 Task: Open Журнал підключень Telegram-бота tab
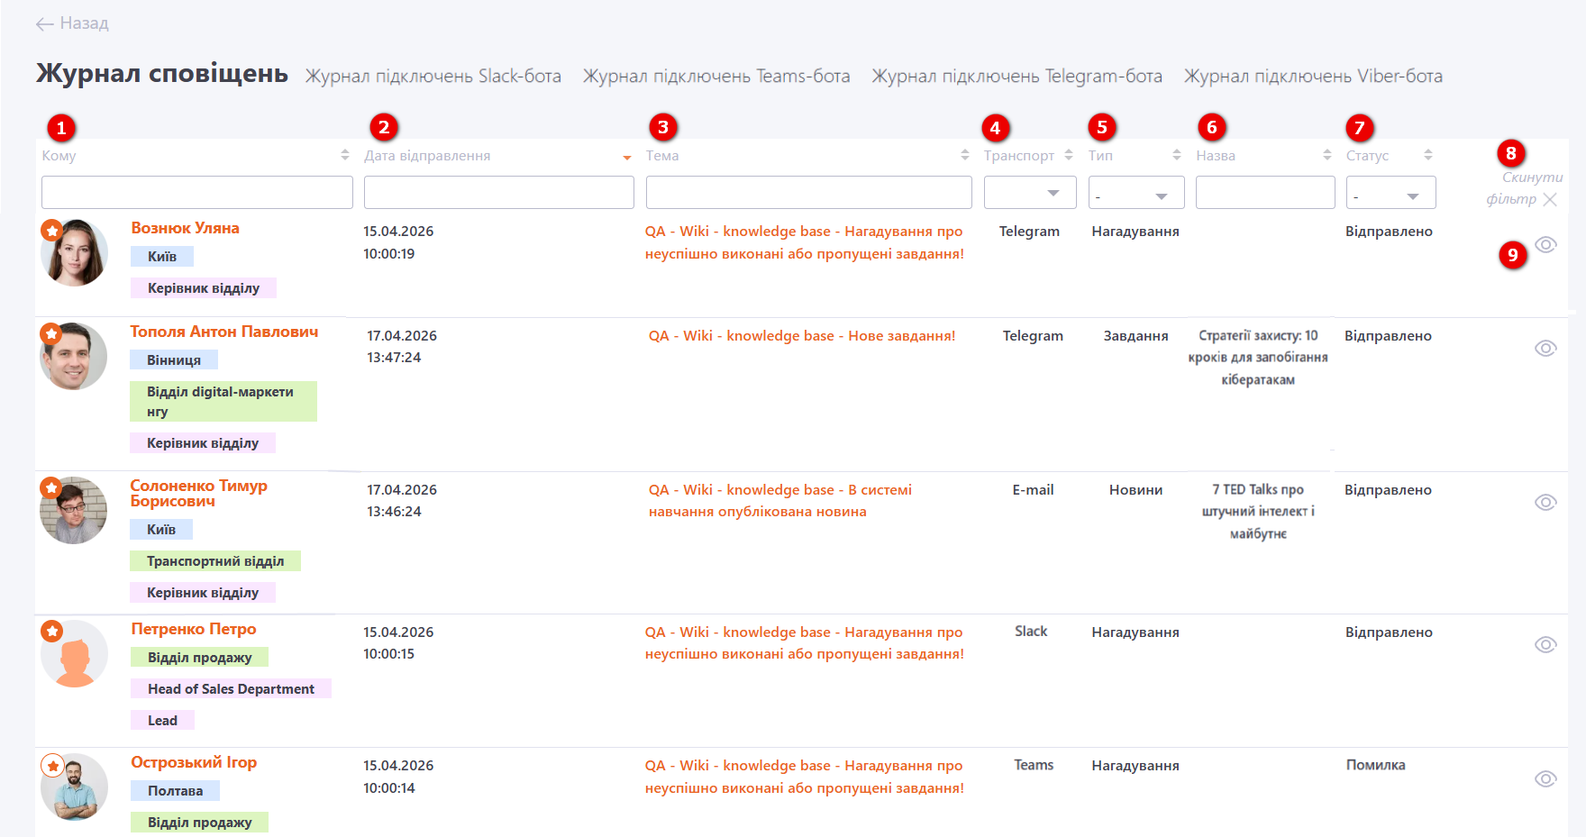click(1016, 77)
